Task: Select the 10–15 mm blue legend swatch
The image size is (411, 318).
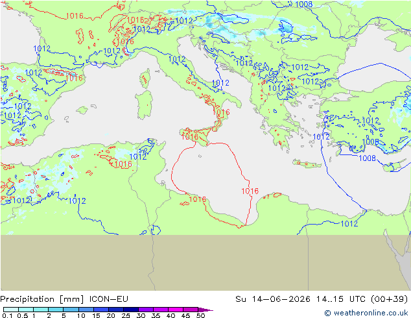Action: pyautogui.click(x=86, y=310)
